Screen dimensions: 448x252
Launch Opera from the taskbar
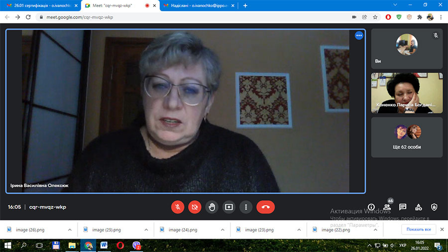tap(120, 246)
